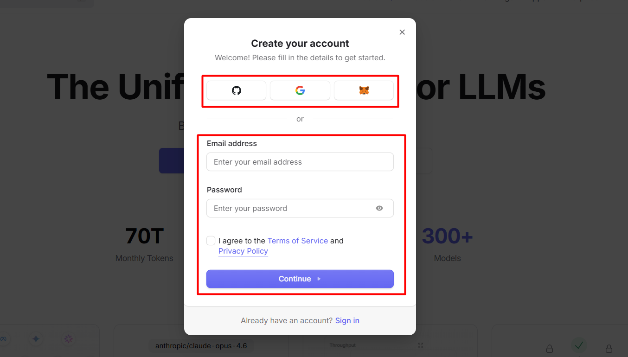Click the green checkmark icon at bottom right
The image size is (628, 357).
pyautogui.click(x=578, y=345)
